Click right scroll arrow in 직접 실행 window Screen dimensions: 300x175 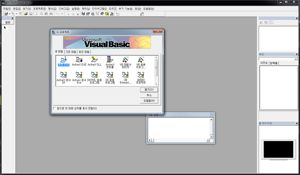pos(208,140)
